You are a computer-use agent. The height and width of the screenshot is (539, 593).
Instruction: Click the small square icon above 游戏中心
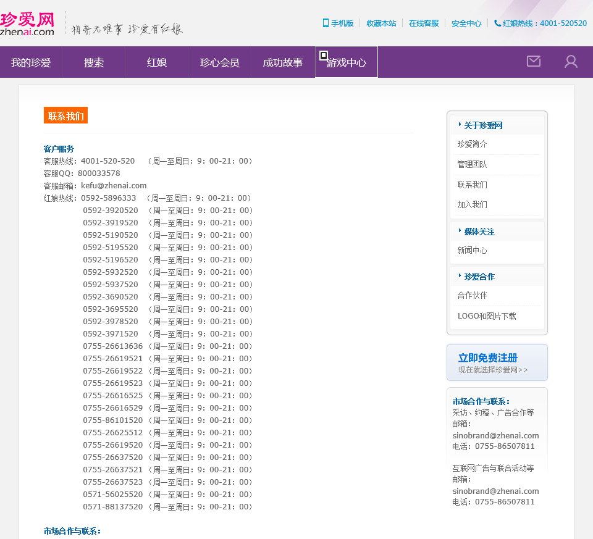coord(323,56)
